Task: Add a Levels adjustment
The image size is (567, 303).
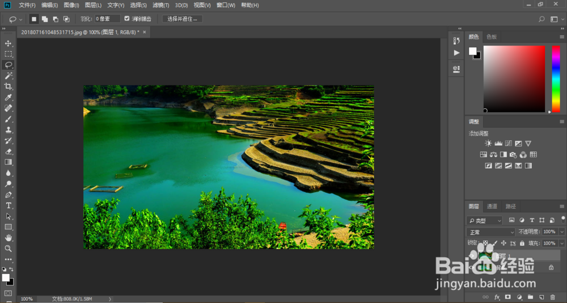Action: [498, 144]
